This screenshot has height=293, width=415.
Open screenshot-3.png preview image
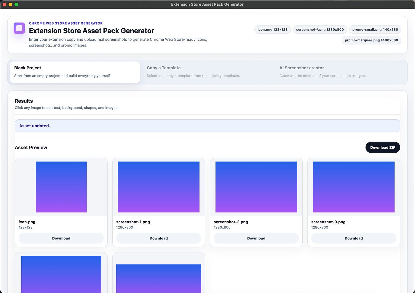pyautogui.click(x=354, y=187)
